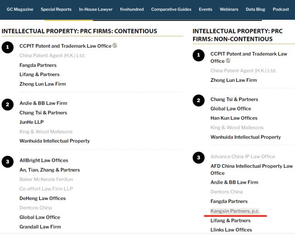The image size is (295, 235).
Task: Open Llinks Law Offices link
Action: point(231,230)
